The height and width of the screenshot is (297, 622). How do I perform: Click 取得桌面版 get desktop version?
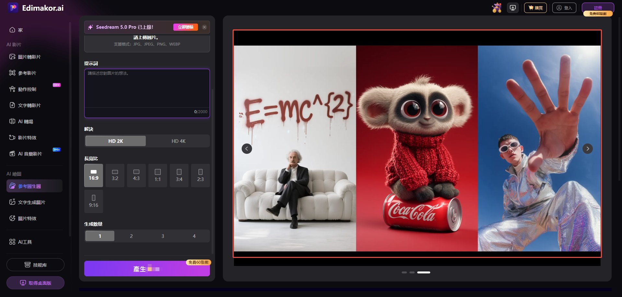35,283
